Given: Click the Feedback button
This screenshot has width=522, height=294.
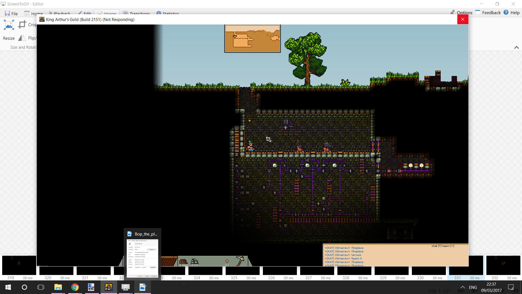Looking at the screenshot, I should coord(488,13).
